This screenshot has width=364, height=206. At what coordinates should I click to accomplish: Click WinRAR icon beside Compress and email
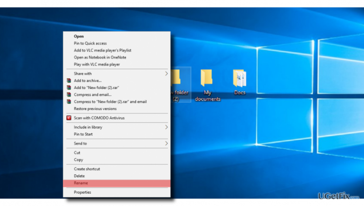click(69, 94)
